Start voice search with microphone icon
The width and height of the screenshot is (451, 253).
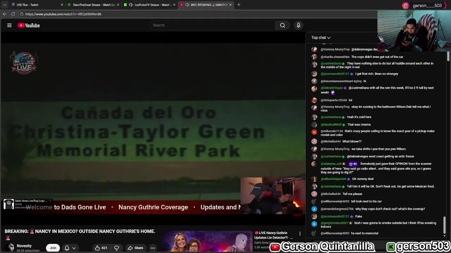click(x=298, y=25)
